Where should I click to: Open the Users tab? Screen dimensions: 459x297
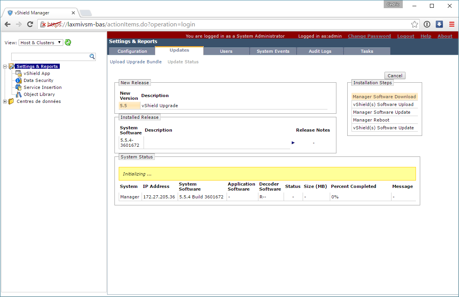click(226, 51)
